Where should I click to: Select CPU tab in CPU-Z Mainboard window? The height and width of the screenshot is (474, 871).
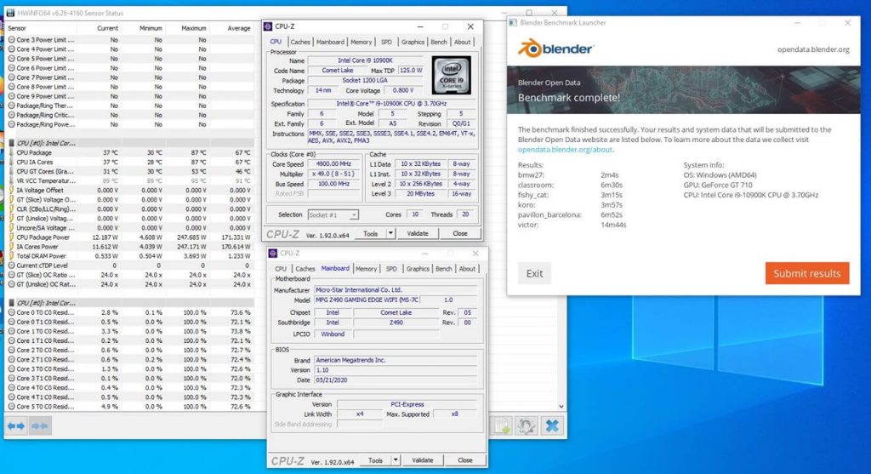click(x=281, y=268)
